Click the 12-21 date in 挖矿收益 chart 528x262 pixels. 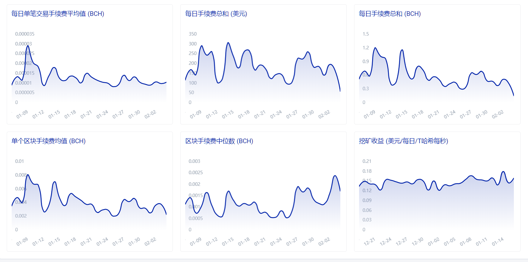369,242
